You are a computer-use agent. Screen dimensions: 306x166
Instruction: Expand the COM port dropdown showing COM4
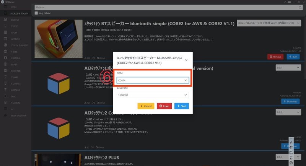[153, 80]
